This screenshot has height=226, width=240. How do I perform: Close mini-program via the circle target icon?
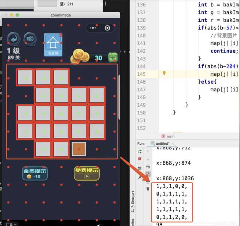point(107,28)
